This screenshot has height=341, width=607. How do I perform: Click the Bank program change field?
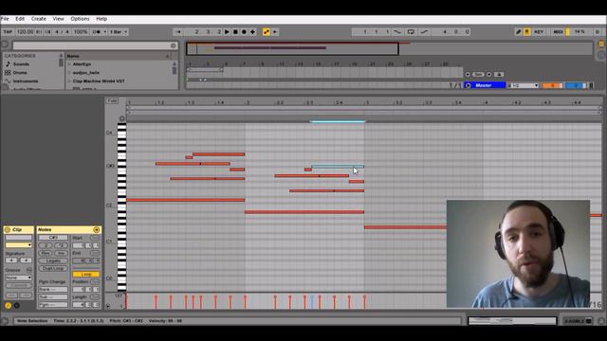tap(53, 290)
